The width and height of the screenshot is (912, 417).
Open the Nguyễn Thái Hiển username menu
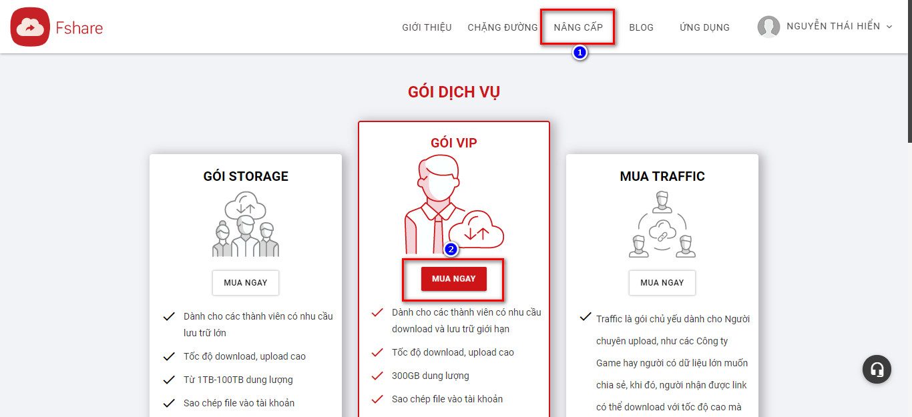833,27
